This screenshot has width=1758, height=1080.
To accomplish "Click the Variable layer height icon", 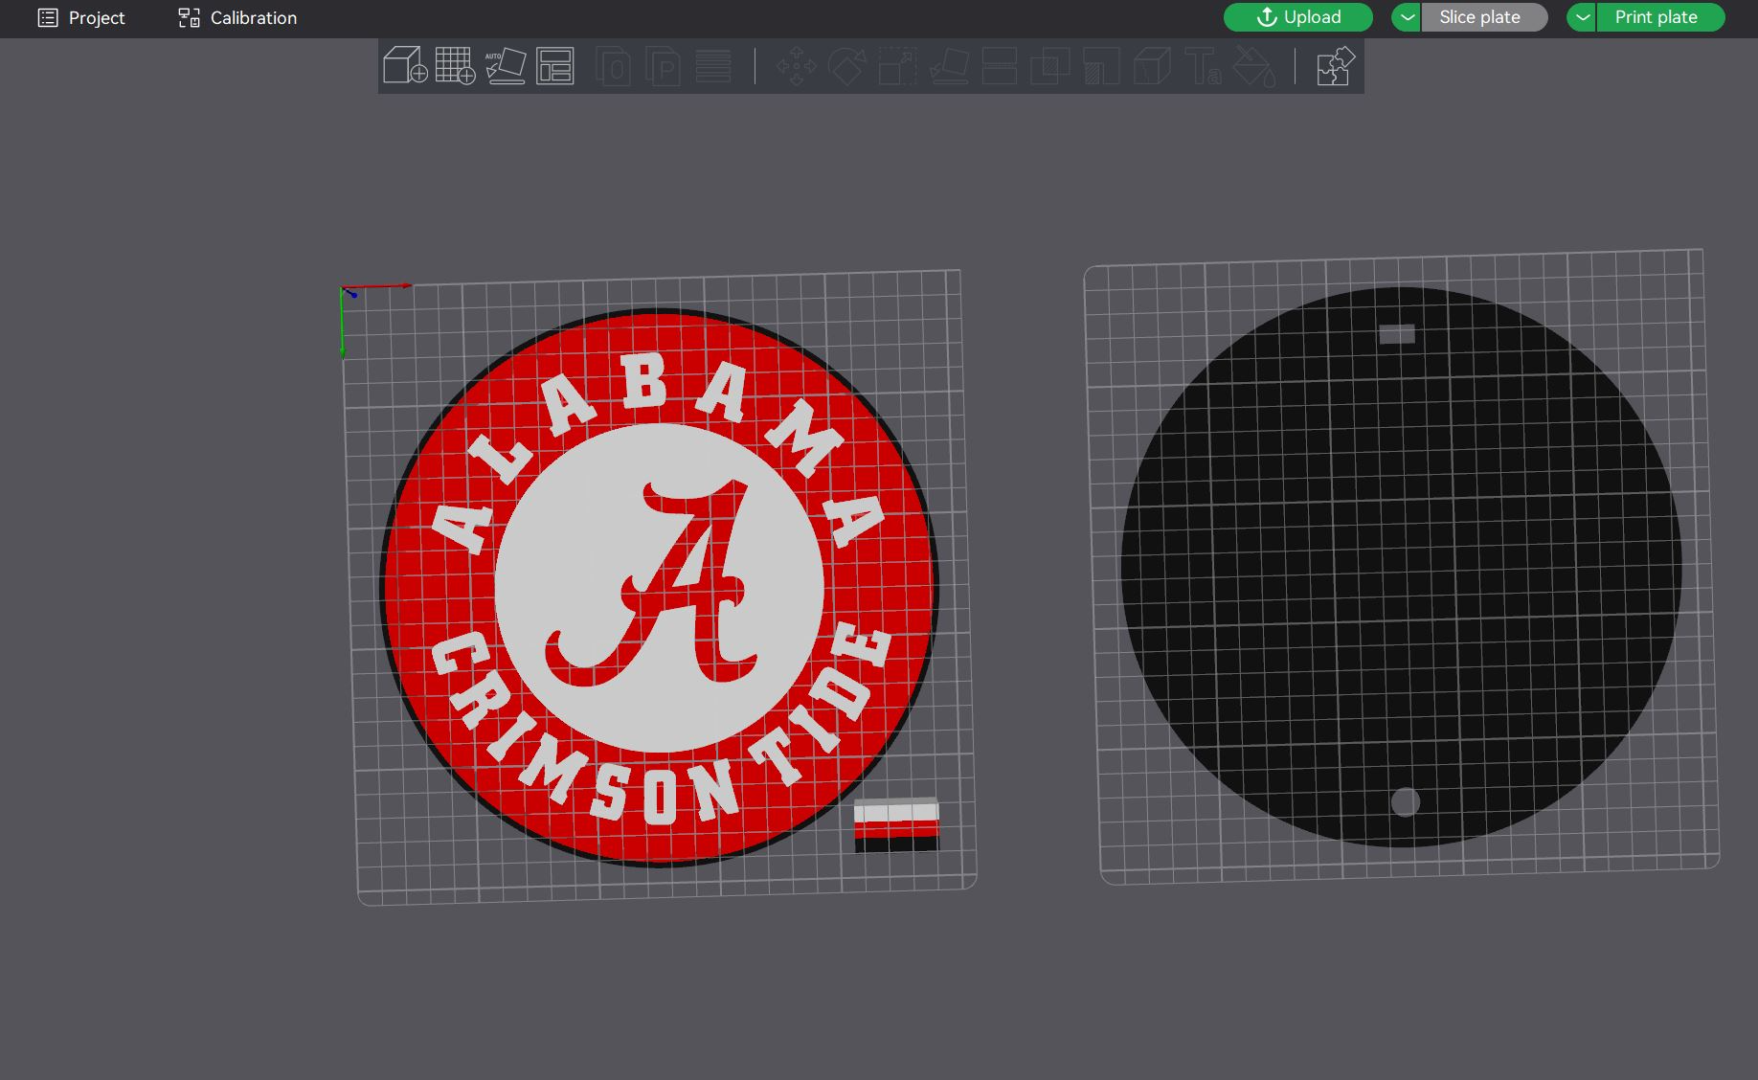I will 713,66.
